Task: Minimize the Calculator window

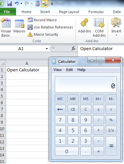Action: pyautogui.click(x=92, y=60)
